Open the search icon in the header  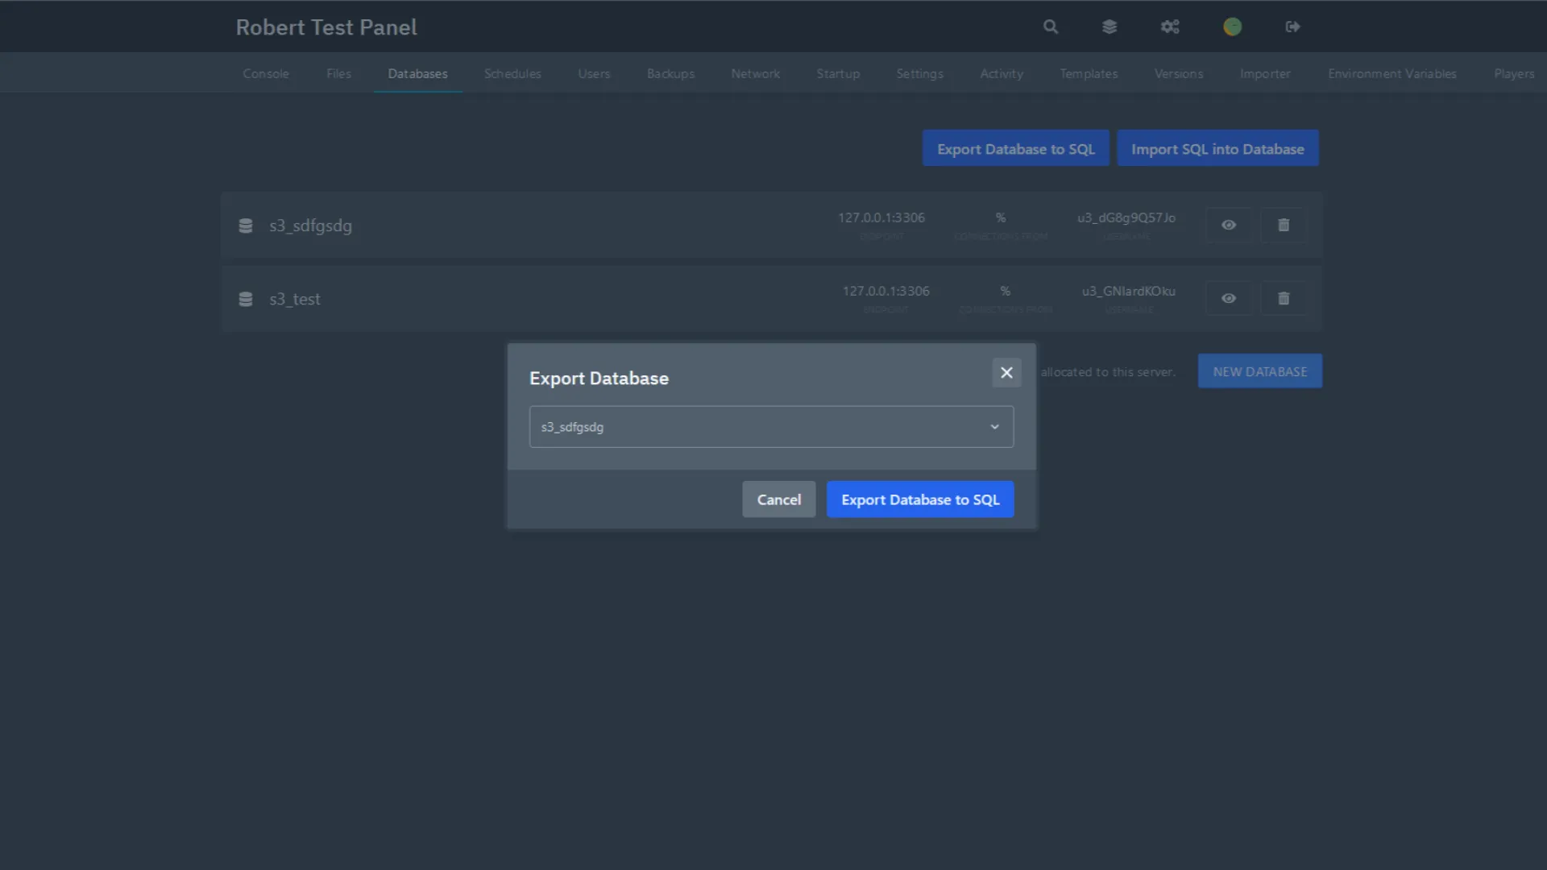tap(1050, 27)
